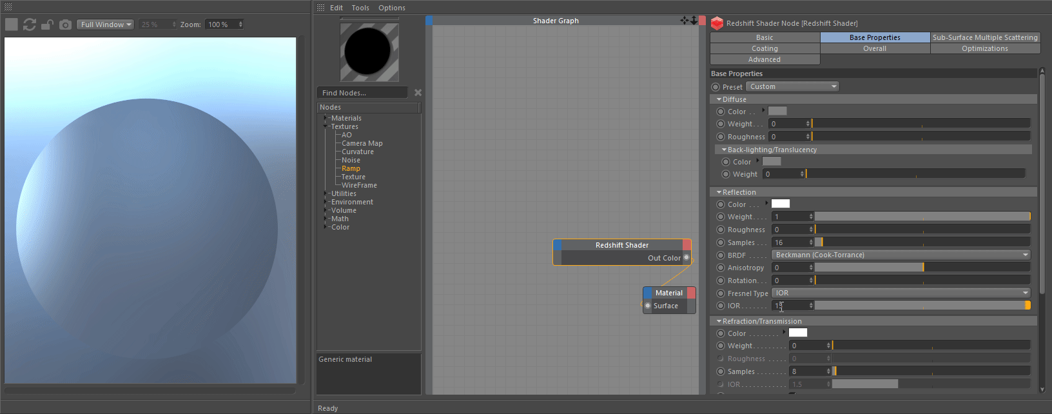Toggle the Reflection Weight animation dot
This screenshot has height=414, width=1052.
[x=721, y=217]
